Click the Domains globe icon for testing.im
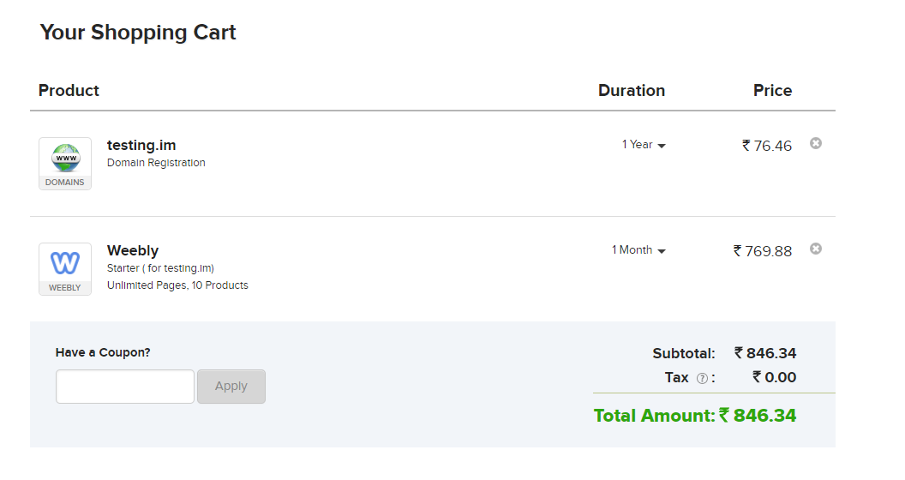 point(65,163)
